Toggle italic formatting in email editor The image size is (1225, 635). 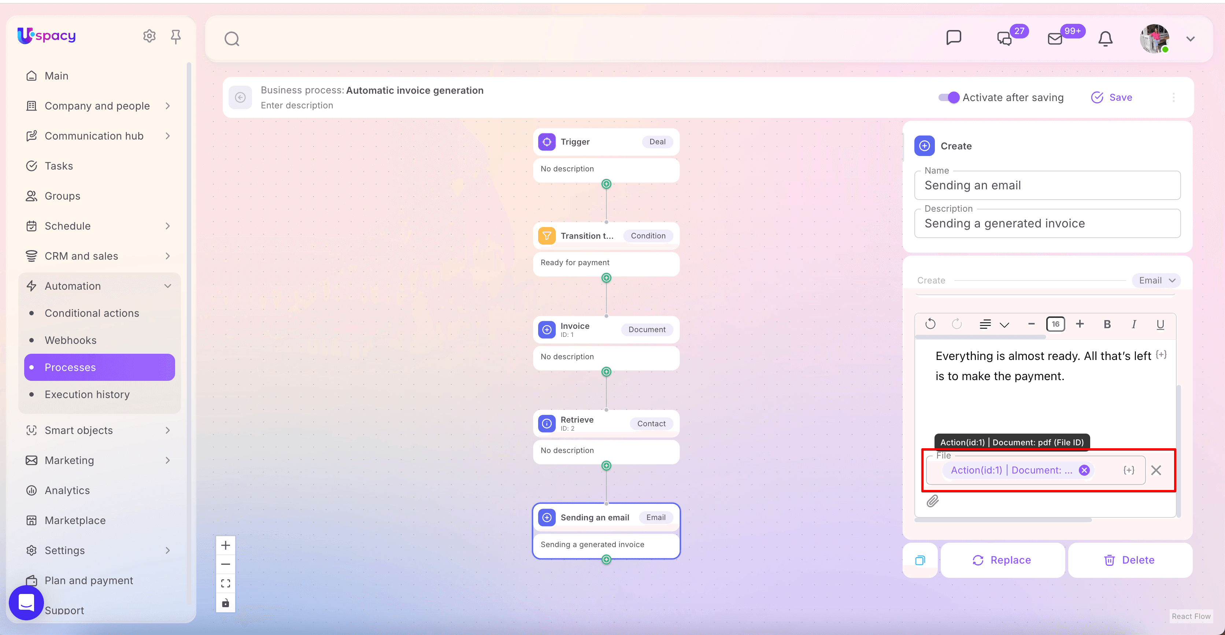point(1134,324)
